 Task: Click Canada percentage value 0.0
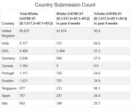click(96, 66)
